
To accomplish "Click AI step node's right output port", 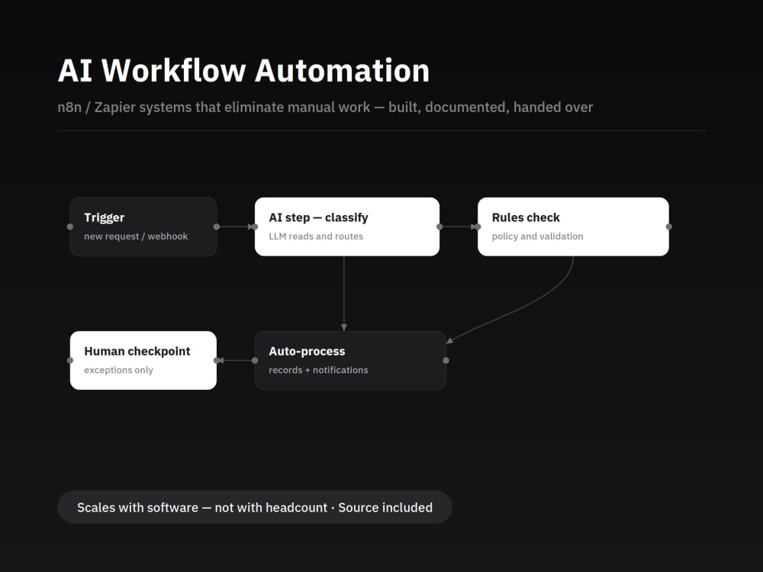I will (x=439, y=227).
